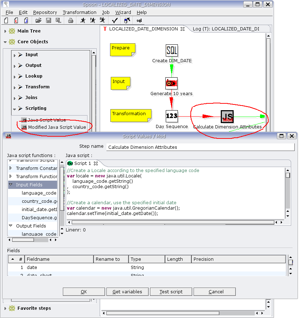Select the Generate 10 years step icon
Screen dimensions: 299x318
click(x=171, y=83)
